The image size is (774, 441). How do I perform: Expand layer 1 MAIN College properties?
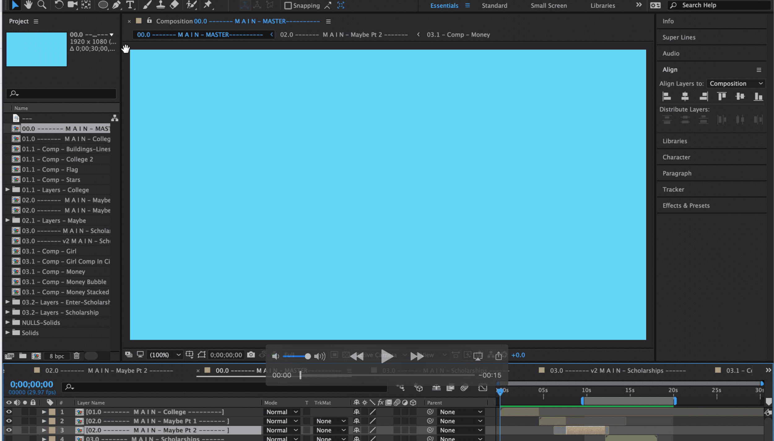tap(44, 412)
